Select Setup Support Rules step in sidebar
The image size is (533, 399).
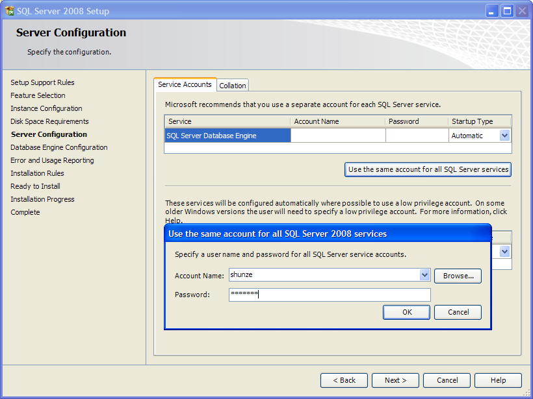(42, 82)
